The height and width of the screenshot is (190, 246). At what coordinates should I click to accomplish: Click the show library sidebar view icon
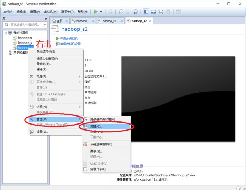tap(146, 12)
